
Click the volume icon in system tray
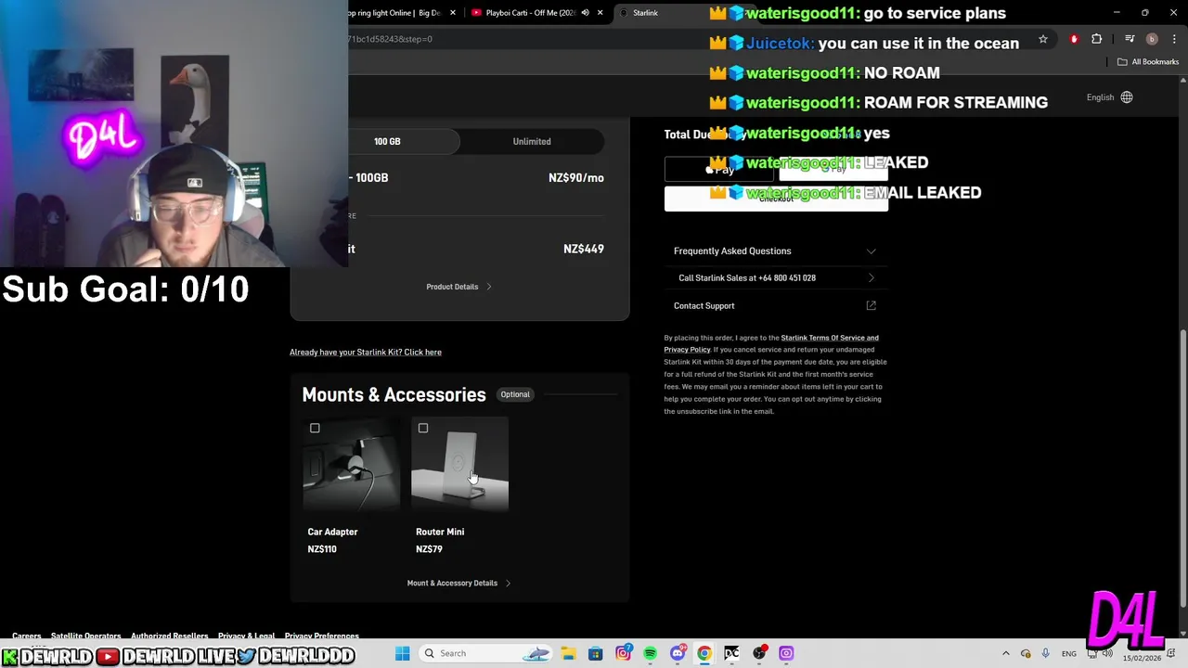coord(1107,653)
